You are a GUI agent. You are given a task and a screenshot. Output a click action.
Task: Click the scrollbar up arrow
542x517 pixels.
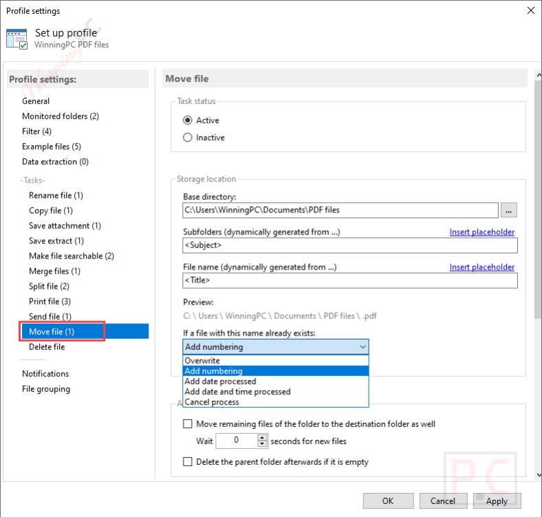pyautogui.click(x=538, y=75)
